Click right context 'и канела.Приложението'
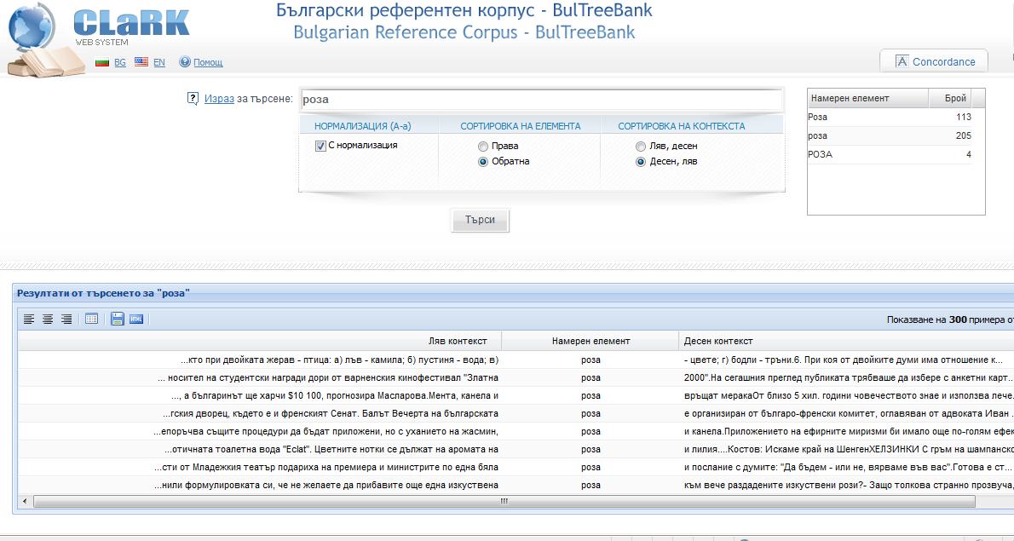 point(849,431)
